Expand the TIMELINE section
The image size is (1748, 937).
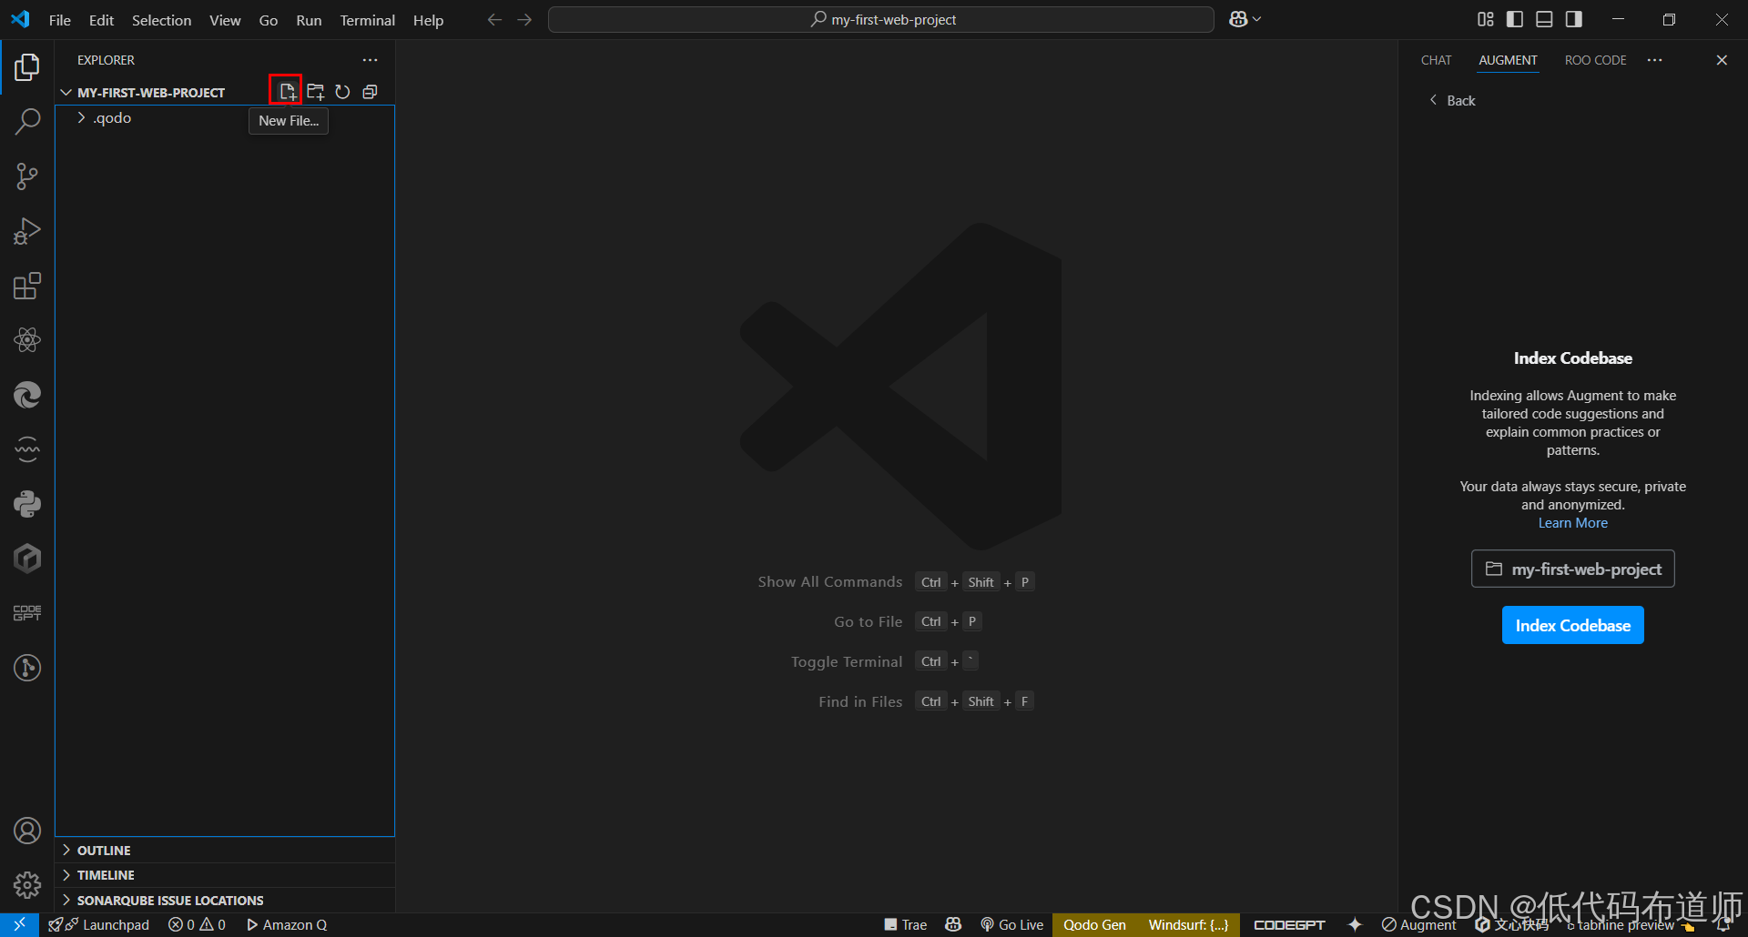[225, 875]
